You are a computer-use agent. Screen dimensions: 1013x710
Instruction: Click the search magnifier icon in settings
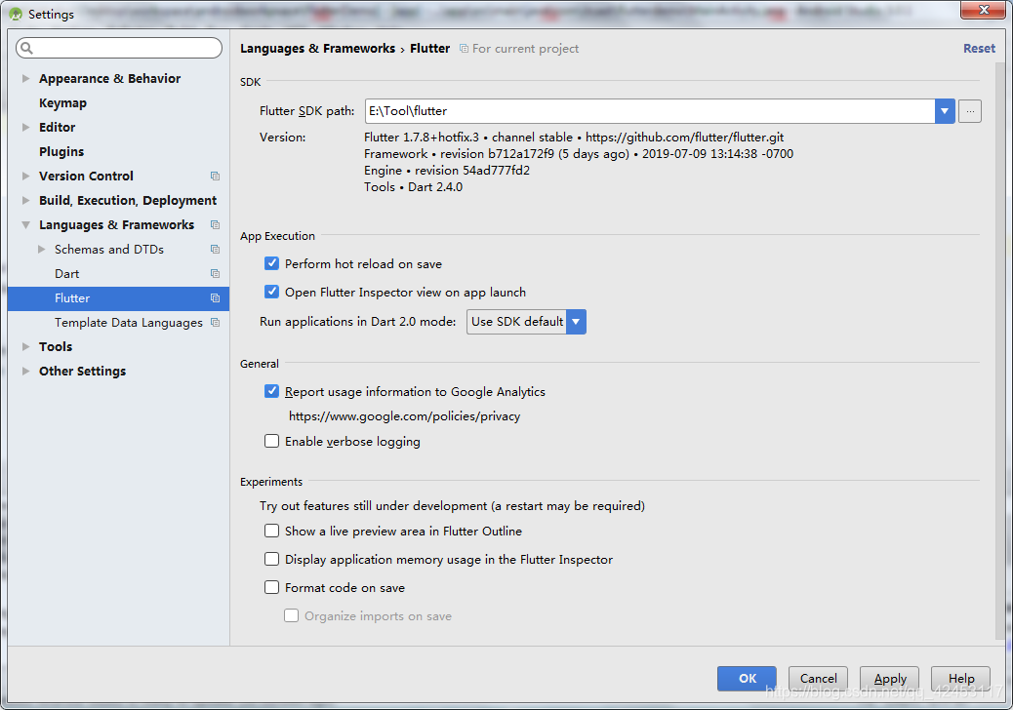[x=26, y=49]
